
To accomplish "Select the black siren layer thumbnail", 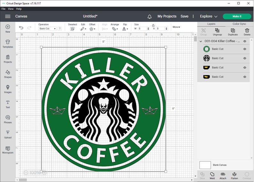I will pos(207,58).
